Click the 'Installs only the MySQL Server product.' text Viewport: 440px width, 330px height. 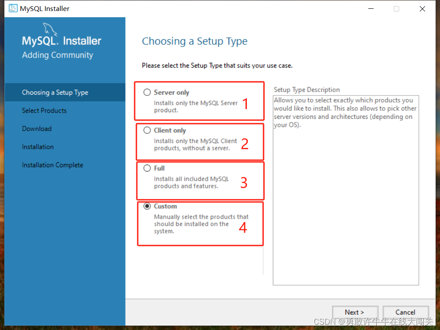196,106
